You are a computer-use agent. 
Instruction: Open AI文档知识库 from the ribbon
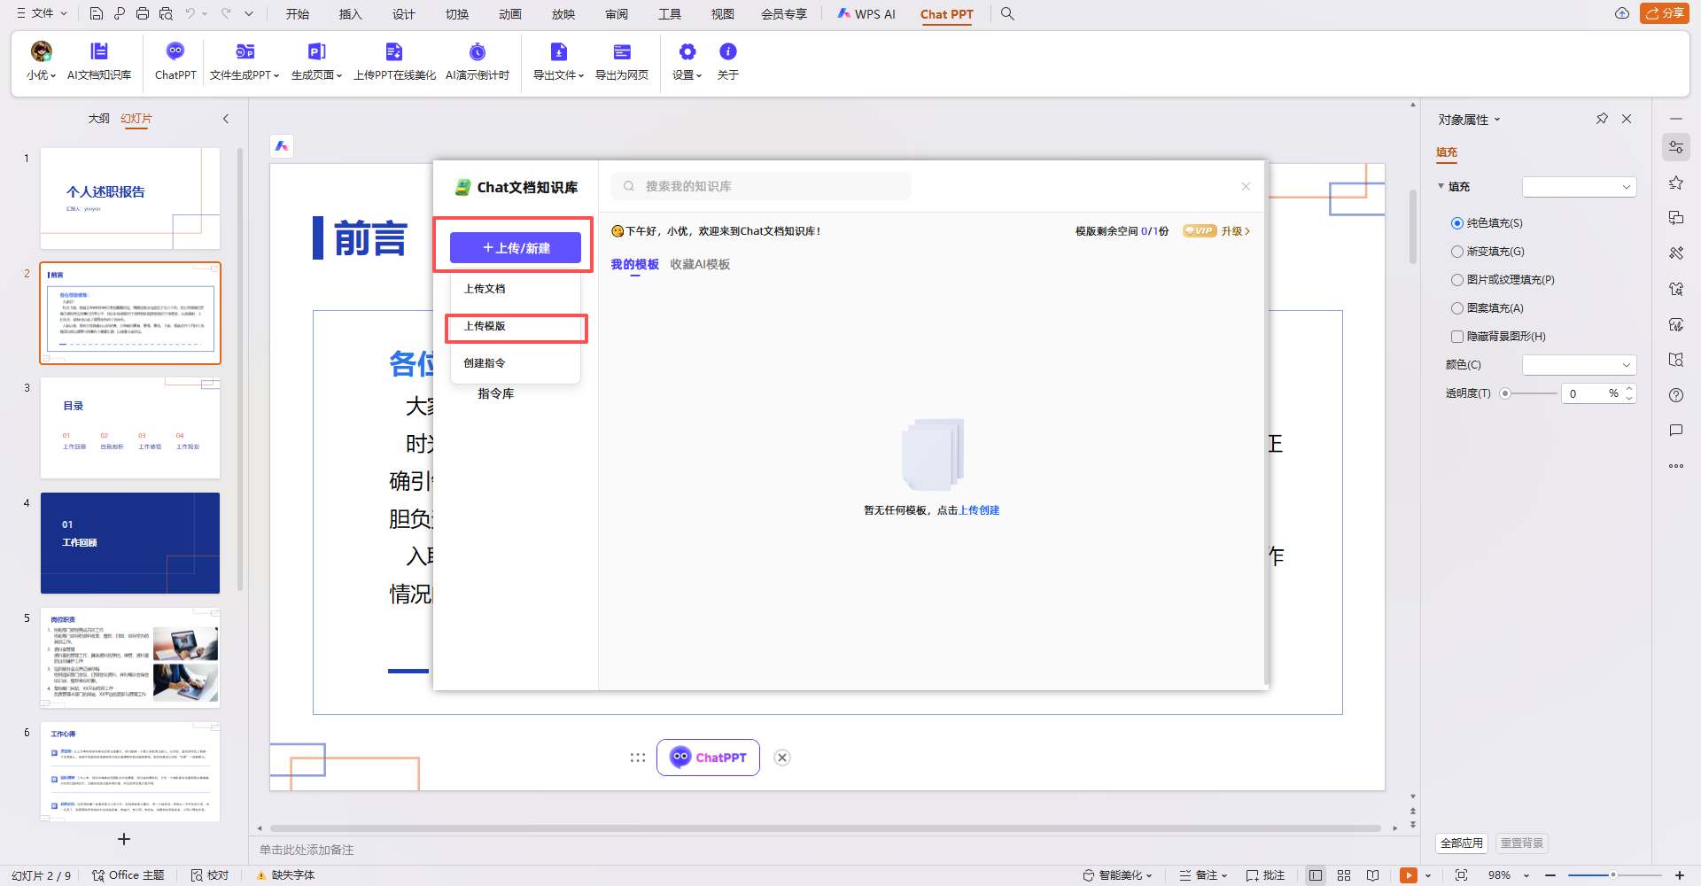(99, 52)
